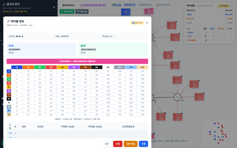Click red row header 4
The image size is (237, 148).
(x=9, y=83)
